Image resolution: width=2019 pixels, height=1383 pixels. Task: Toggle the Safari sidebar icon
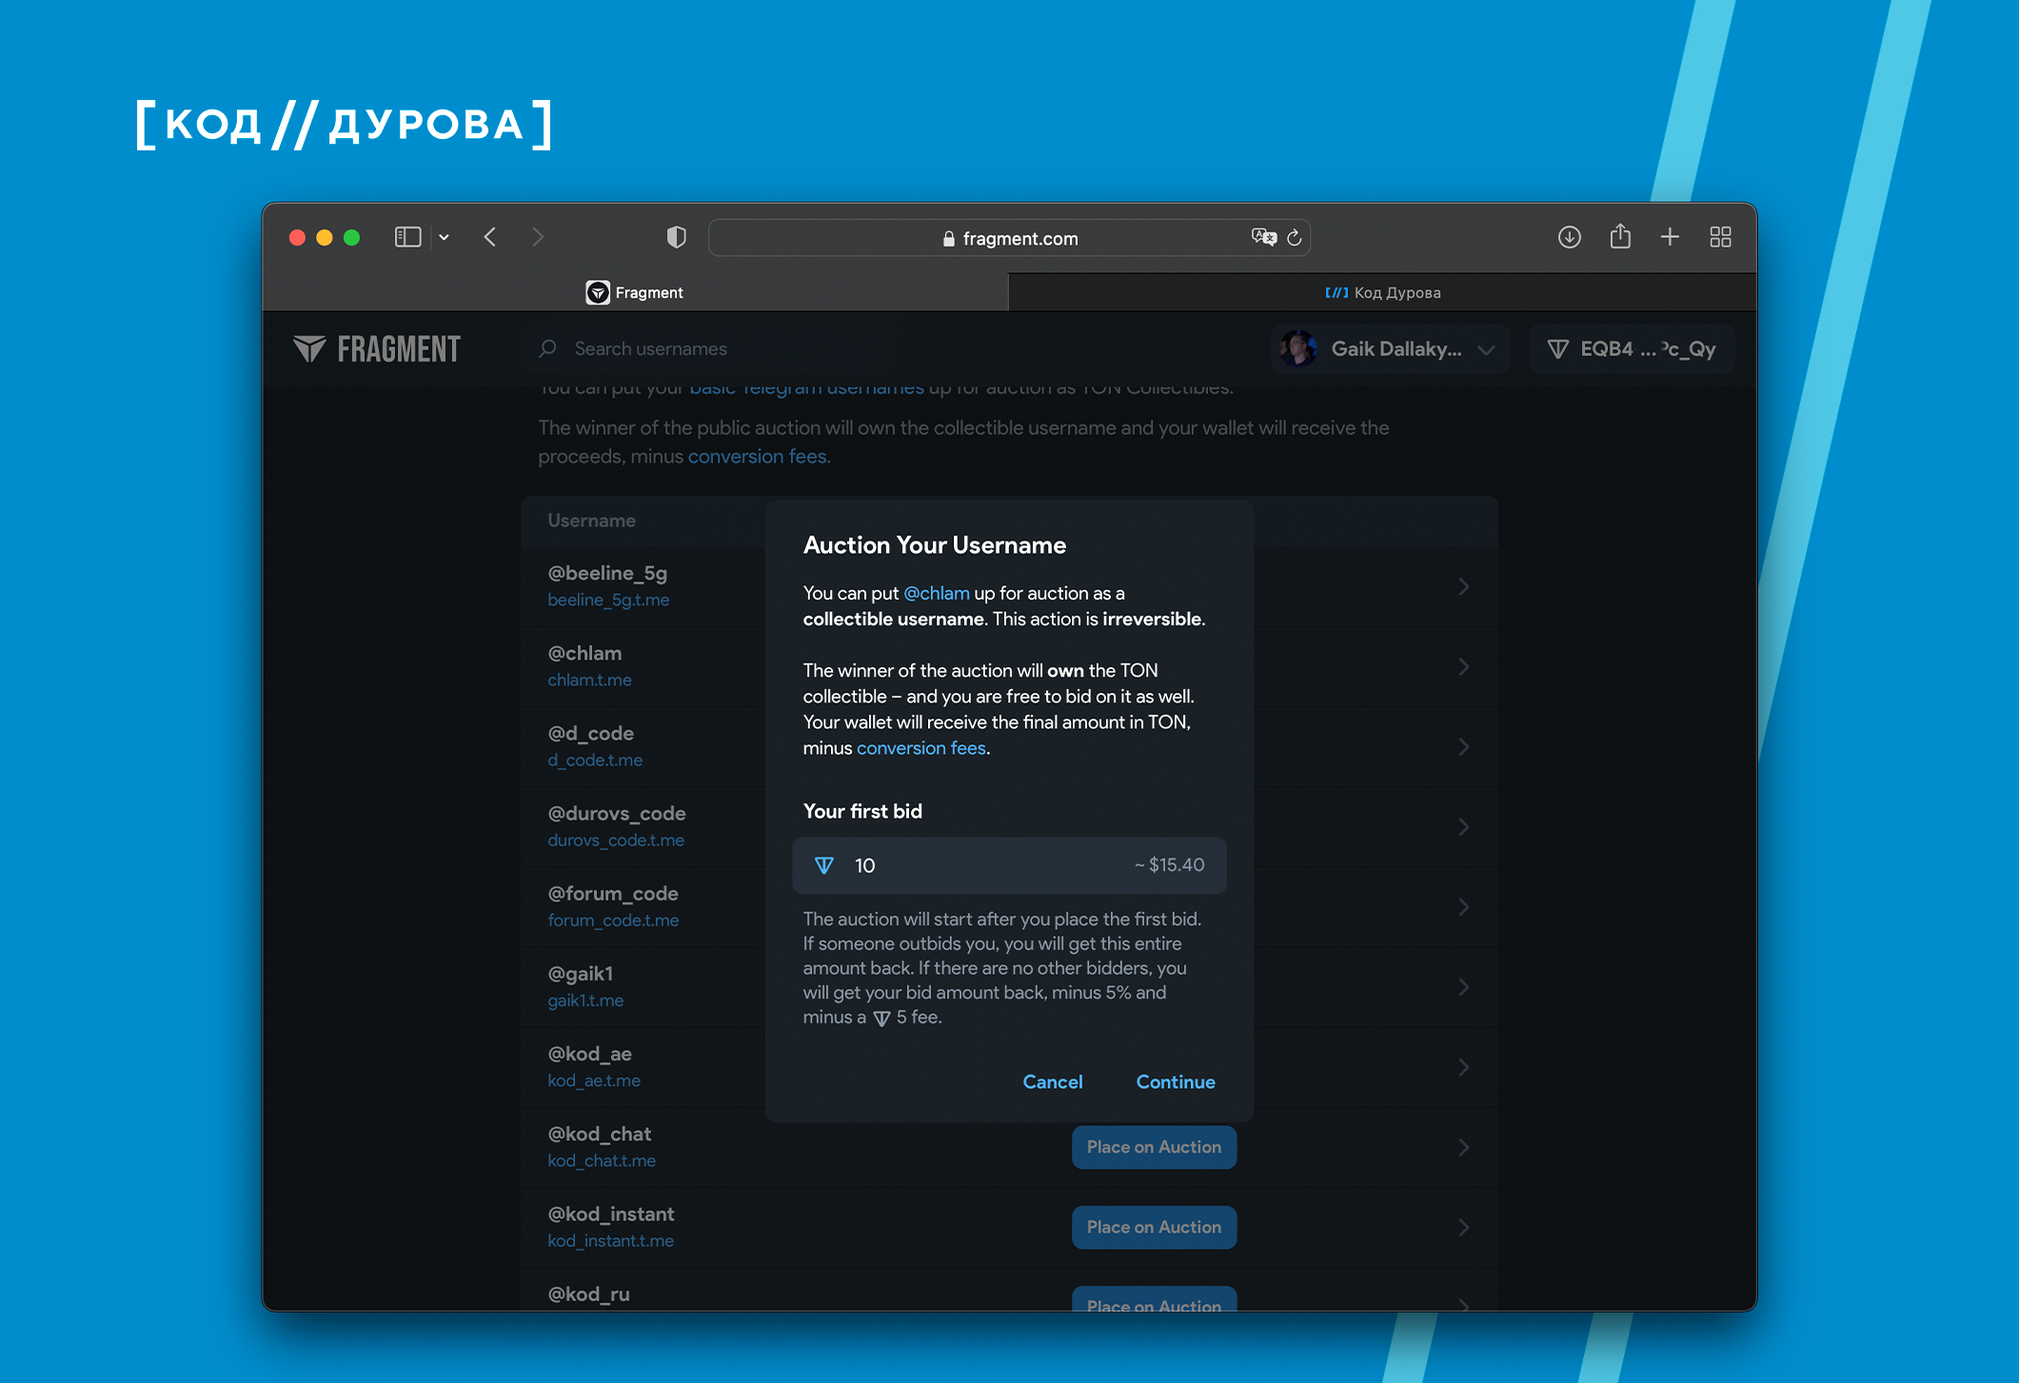(x=407, y=237)
